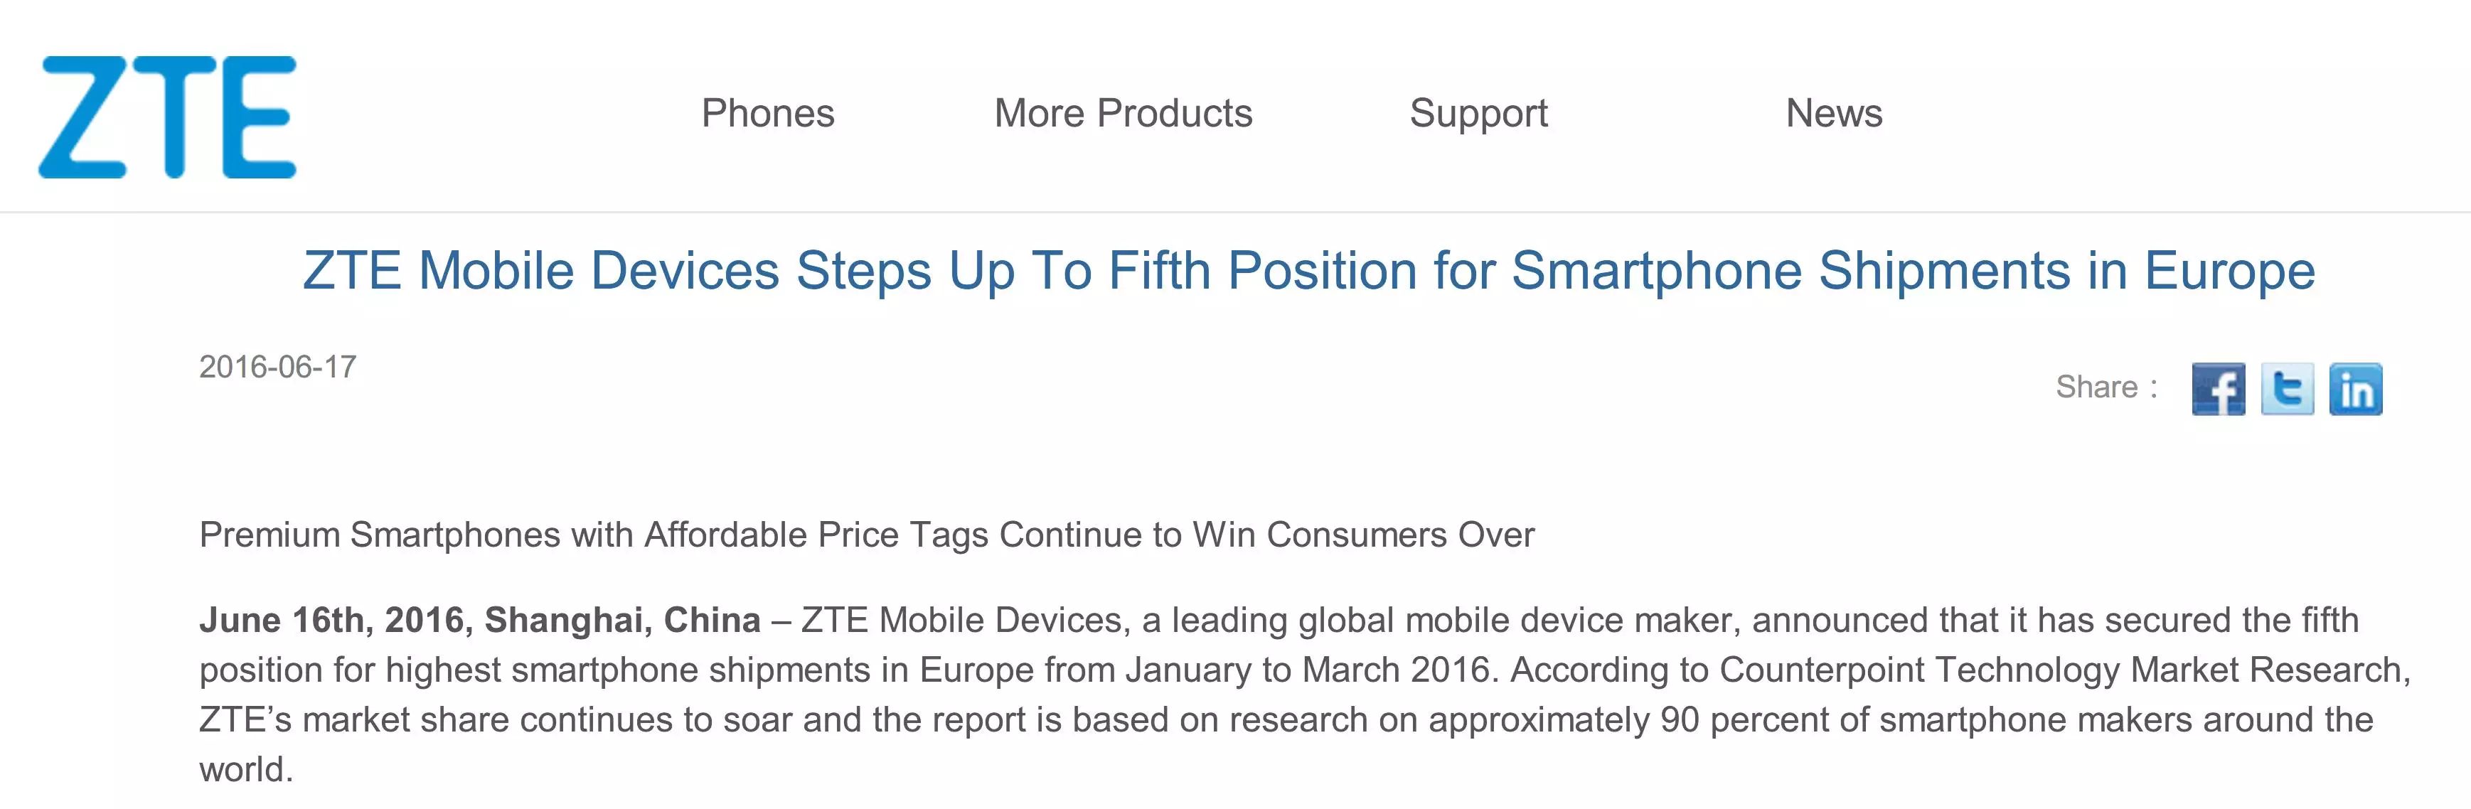Viewport: 2471px width, 809px height.
Task: Share the article on Twitter
Action: click(2287, 389)
